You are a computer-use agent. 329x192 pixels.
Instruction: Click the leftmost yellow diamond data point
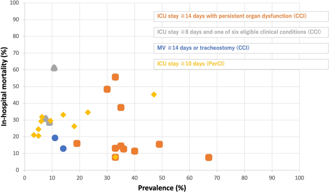[x=34, y=135]
